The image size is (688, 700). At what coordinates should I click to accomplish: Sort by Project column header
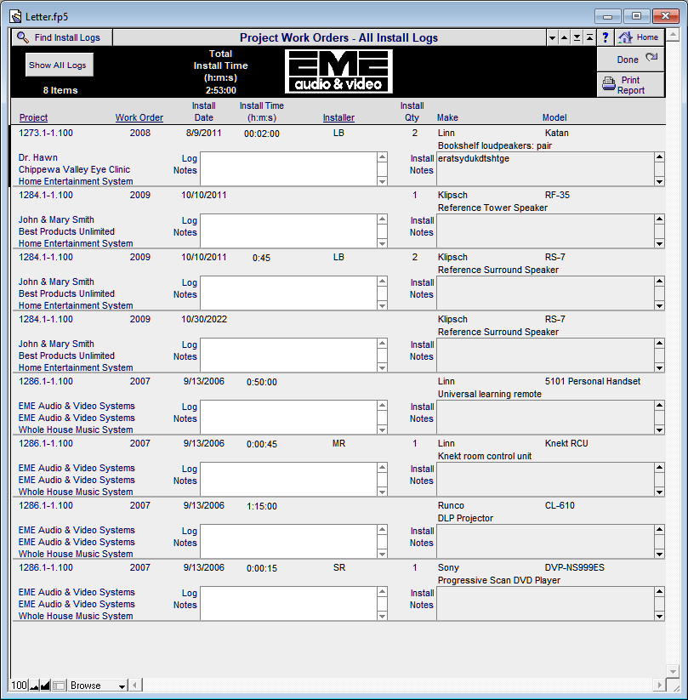33,117
